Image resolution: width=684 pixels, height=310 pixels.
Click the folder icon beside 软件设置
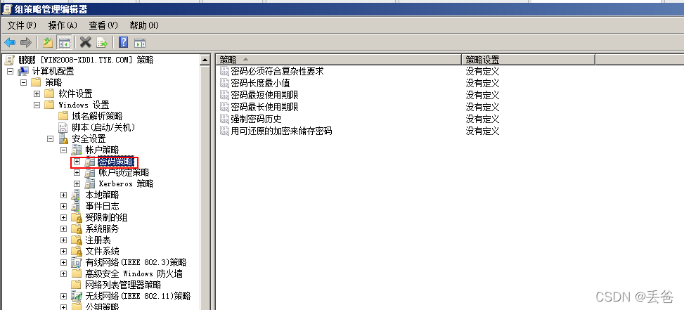[50, 93]
